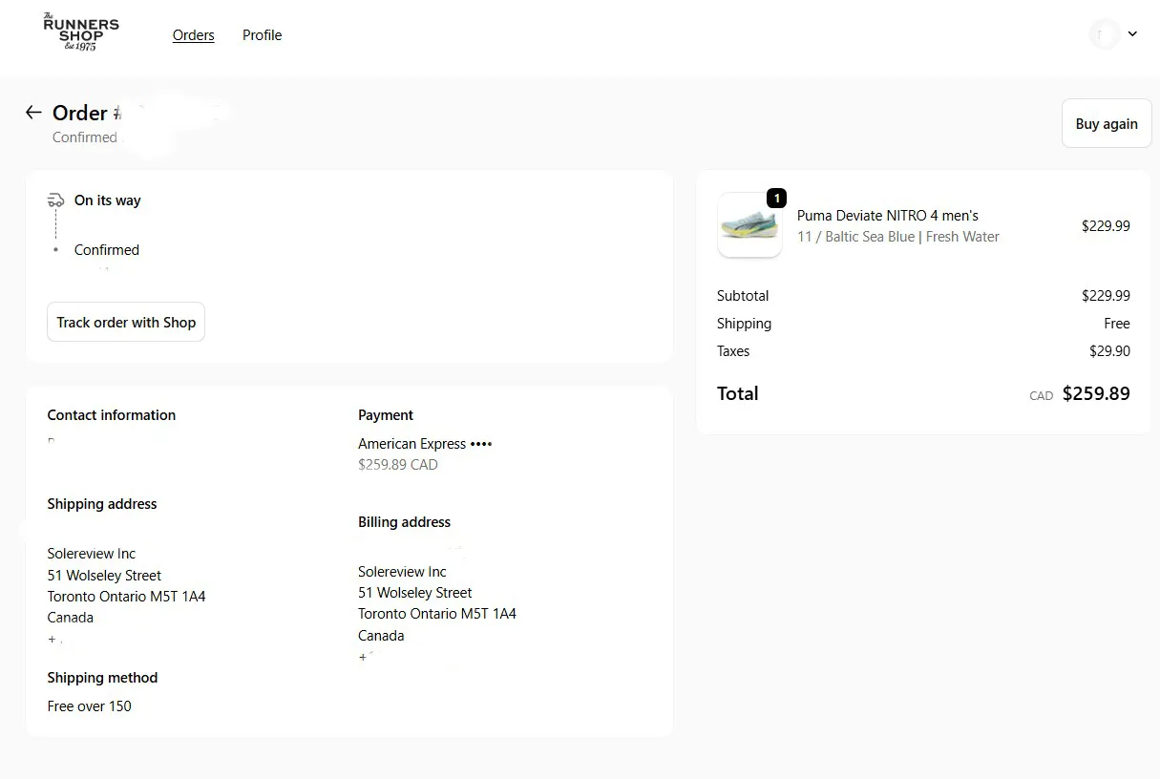Click the $29.90 taxes value
The height and width of the screenshot is (779, 1160).
[1109, 351]
